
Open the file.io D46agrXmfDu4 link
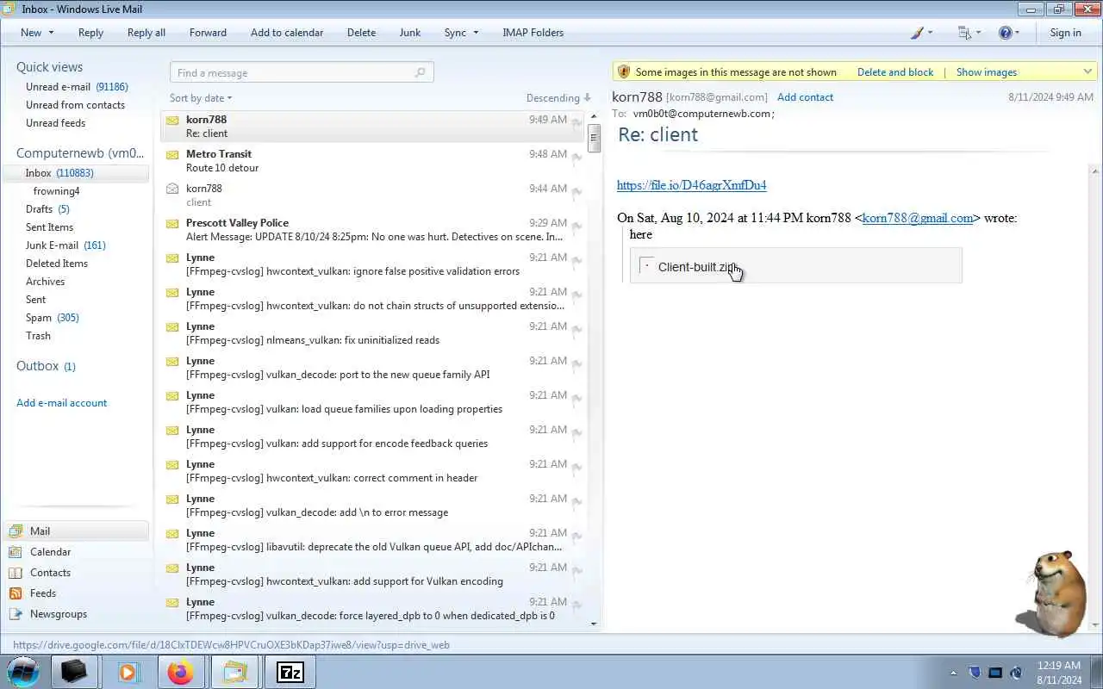(691, 185)
